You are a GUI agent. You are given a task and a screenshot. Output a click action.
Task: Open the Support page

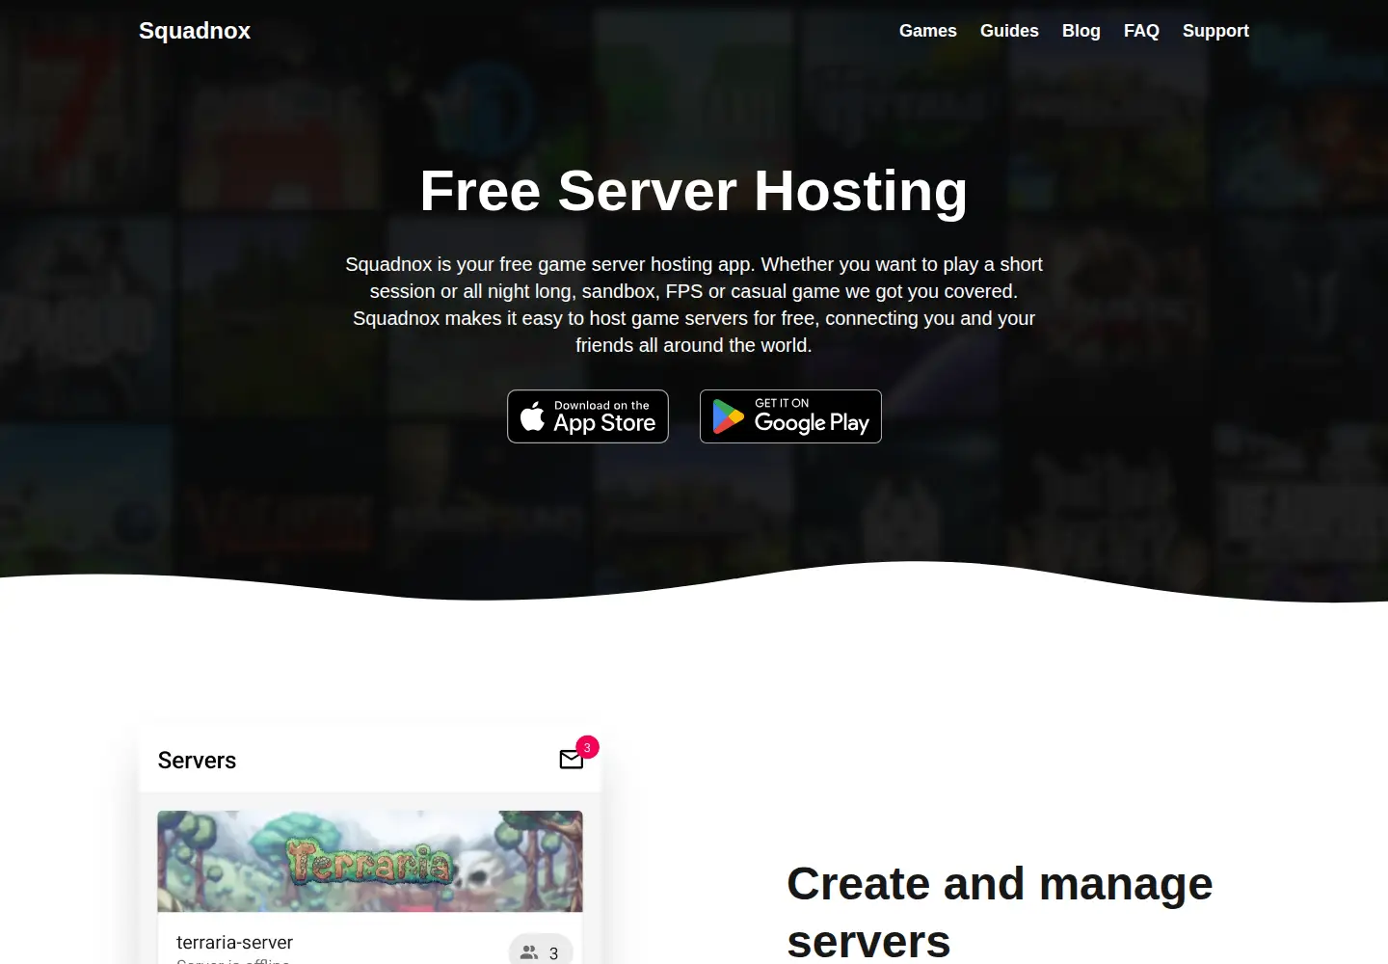coord(1215,31)
